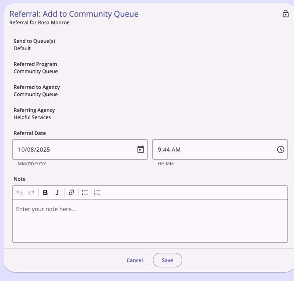Viewport: 294px width, 281px height.
Task: Redo the note edit
Action: (31, 193)
